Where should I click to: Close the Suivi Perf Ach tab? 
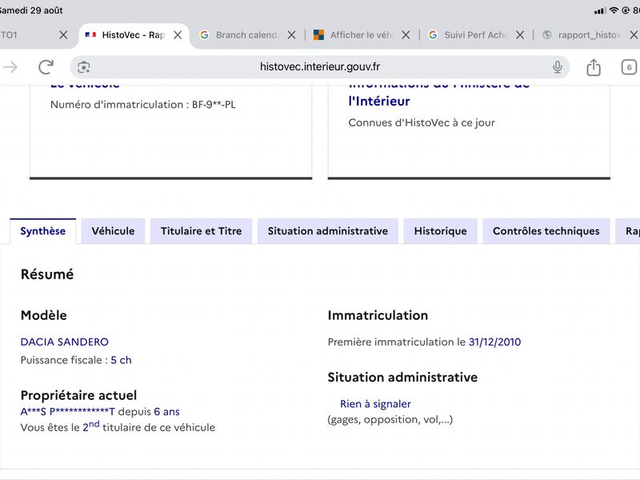pos(520,35)
